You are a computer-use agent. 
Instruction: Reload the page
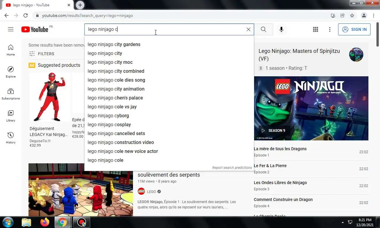point(26,15)
